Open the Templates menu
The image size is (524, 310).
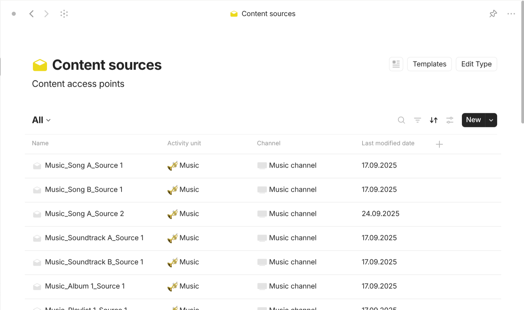pyautogui.click(x=429, y=64)
